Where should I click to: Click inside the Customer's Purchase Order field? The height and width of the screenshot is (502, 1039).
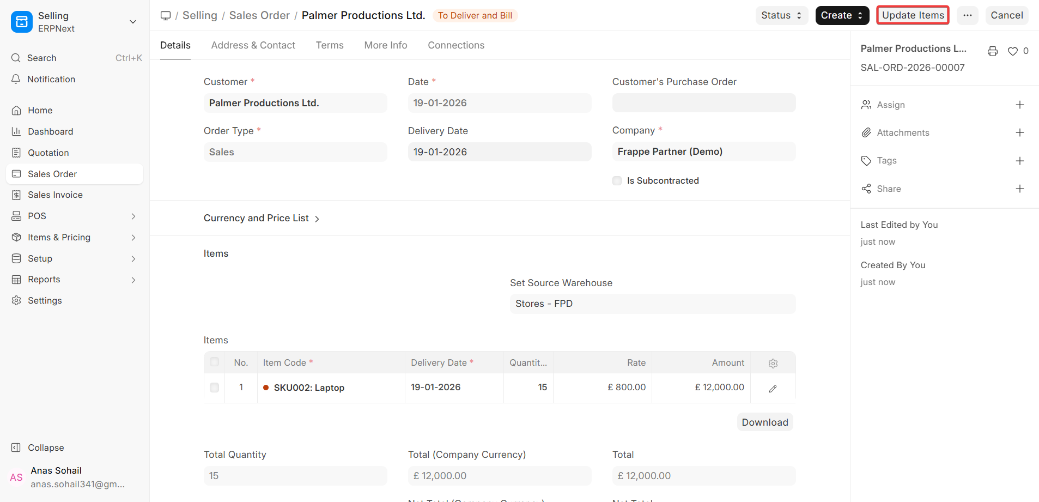[x=703, y=102]
